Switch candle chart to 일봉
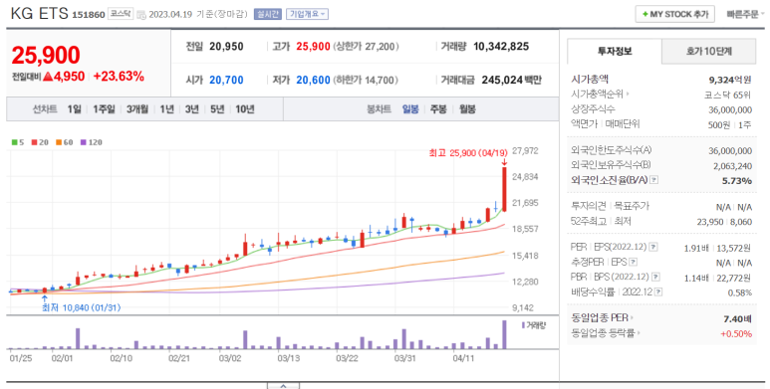770x389 pixels. pos(410,108)
